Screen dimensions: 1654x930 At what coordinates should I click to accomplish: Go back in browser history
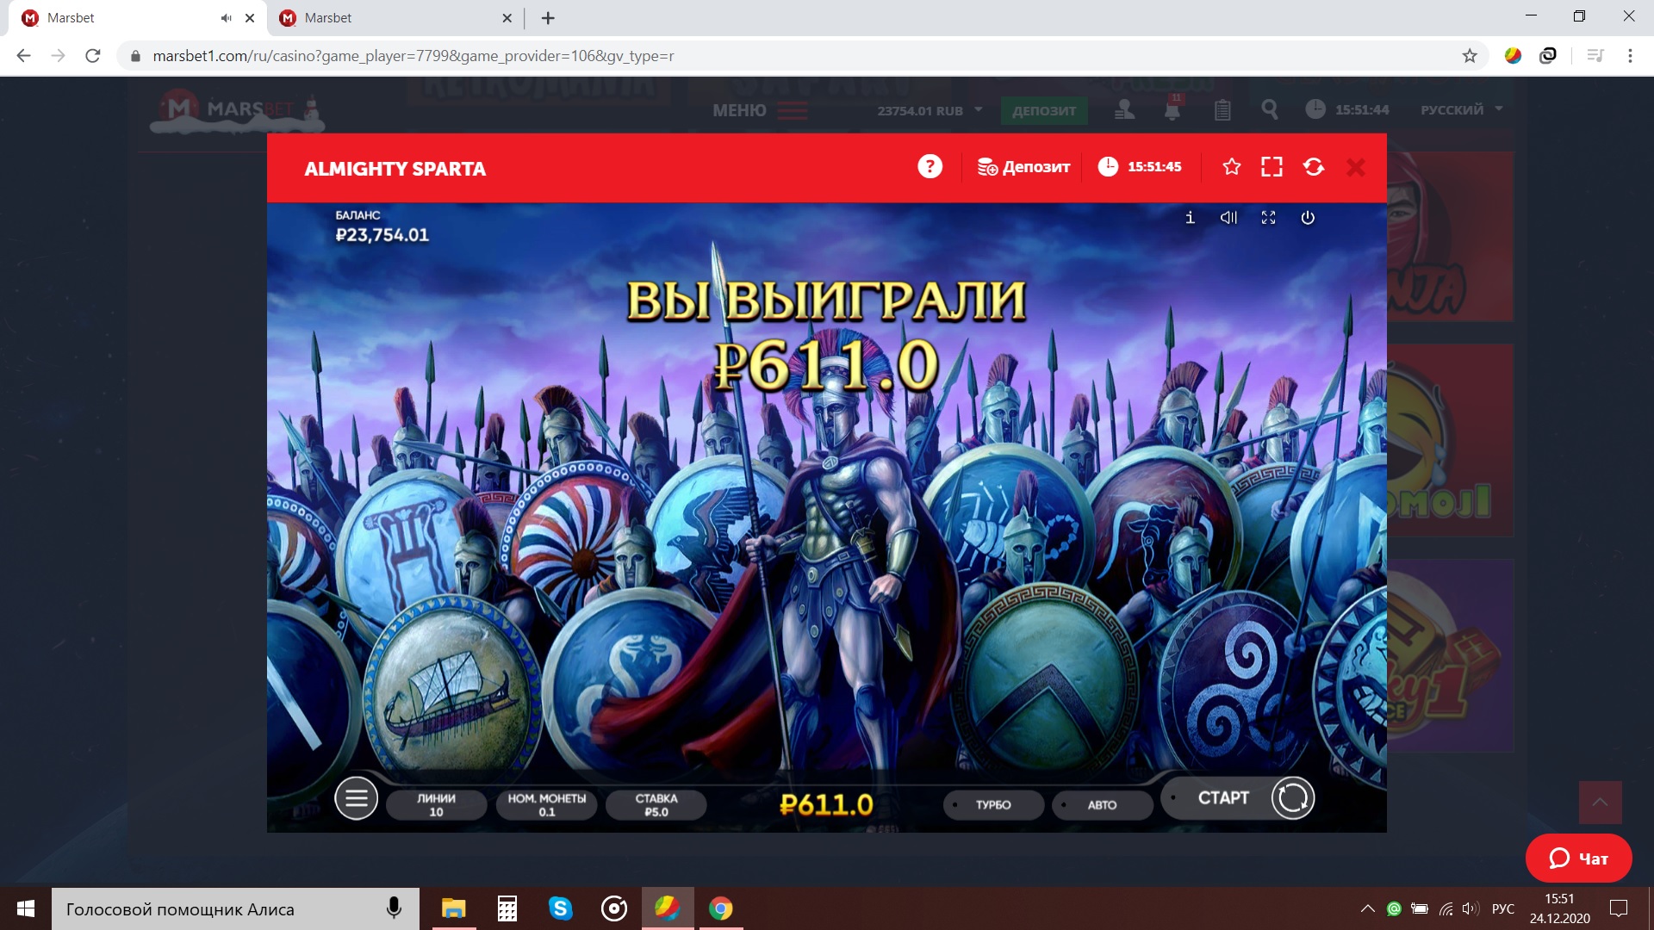(23, 56)
